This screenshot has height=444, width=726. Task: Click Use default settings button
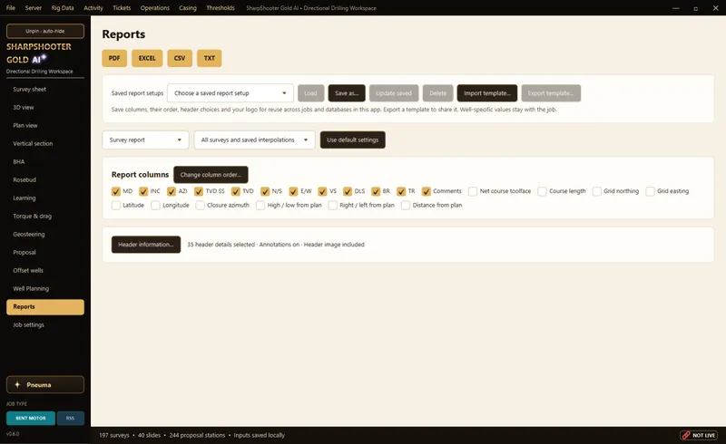click(x=353, y=140)
